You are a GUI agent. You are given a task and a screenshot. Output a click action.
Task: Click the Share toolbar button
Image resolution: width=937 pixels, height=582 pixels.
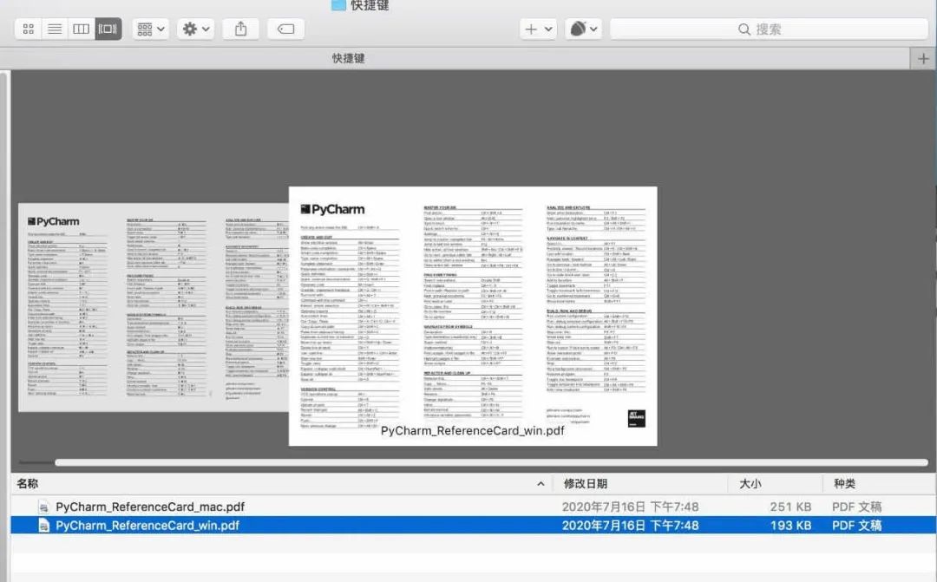tap(241, 29)
